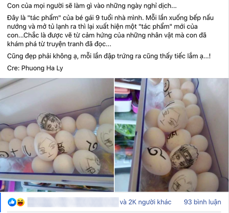Click the kanji-covered egg at bottom of left photo
Image resolution: width=229 pixels, height=213 pixels.
click(x=86, y=162)
